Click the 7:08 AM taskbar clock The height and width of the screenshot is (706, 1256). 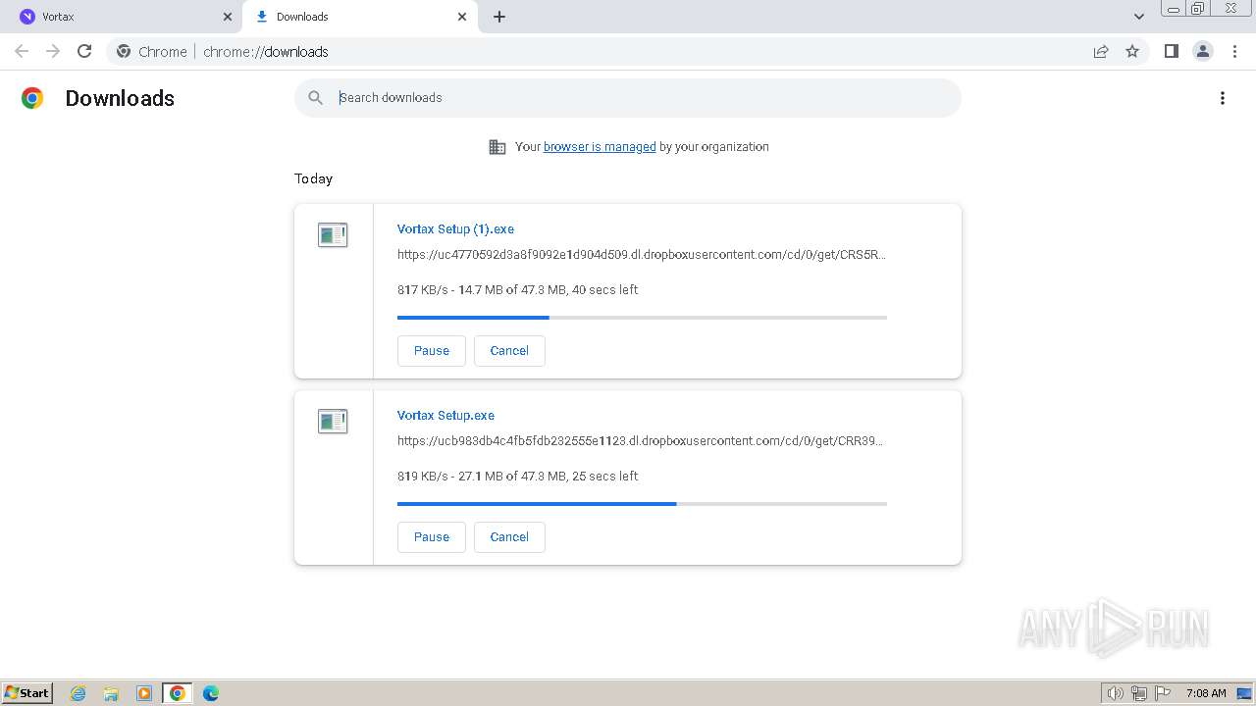coord(1206,693)
